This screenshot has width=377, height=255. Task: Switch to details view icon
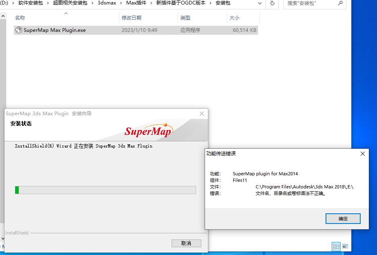coord(336,246)
